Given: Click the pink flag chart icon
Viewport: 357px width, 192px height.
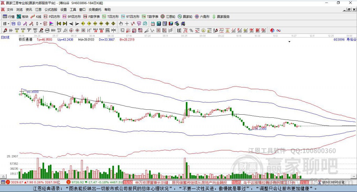Looking at the screenshot, I should (52, 24).
